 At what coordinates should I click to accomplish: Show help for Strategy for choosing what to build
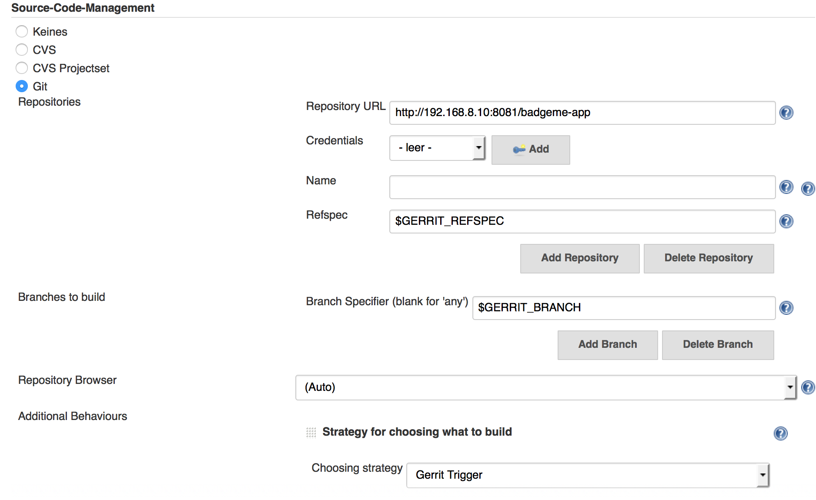(780, 433)
